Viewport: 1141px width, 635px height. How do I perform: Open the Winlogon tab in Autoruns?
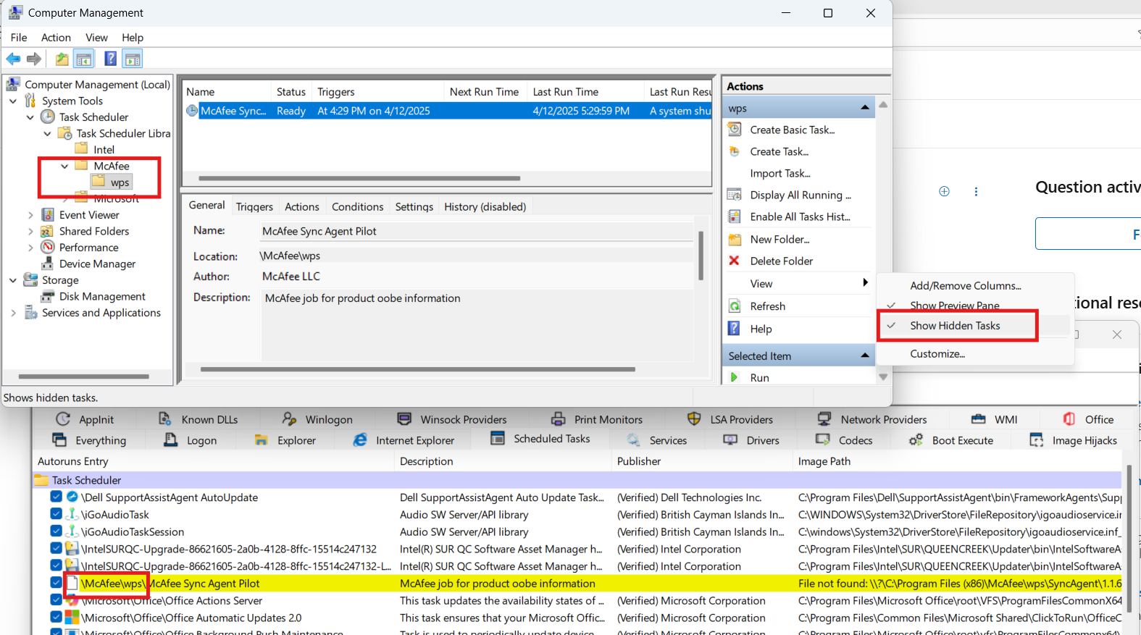pyautogui.click(x=317, y=419)
